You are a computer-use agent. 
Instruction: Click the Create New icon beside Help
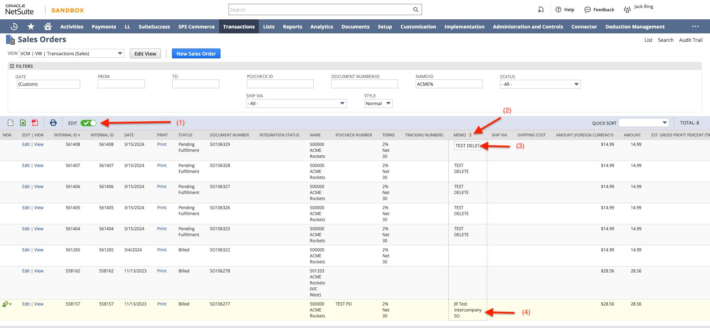click(x=541, y=9)
